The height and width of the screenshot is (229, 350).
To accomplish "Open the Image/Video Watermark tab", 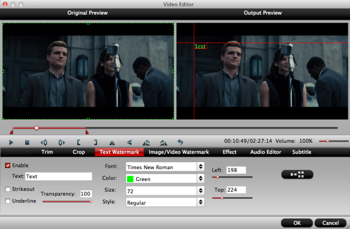I will pos(179,152).
